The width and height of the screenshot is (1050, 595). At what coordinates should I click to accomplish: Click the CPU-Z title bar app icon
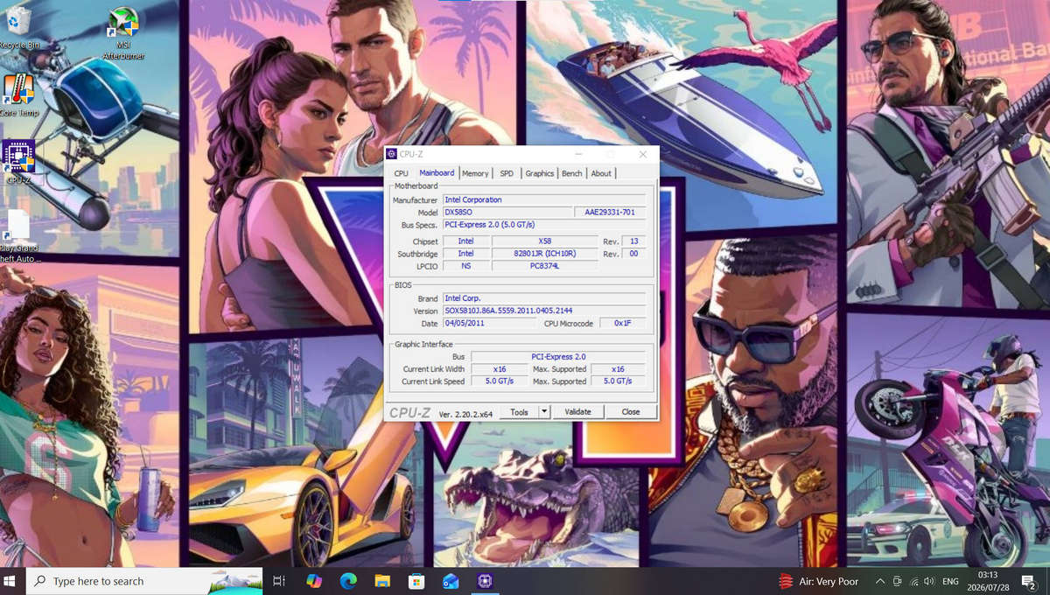pyautogui.click(x=392, y=154)
